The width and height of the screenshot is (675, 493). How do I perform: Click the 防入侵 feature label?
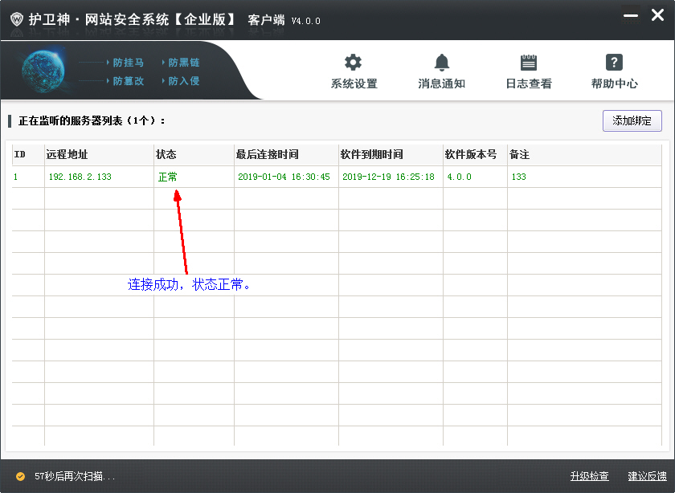click(183, 81)
